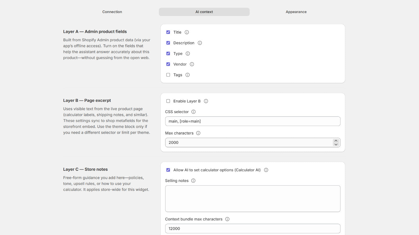
Task: Select the AI context tab
Action: coord(204,12)
